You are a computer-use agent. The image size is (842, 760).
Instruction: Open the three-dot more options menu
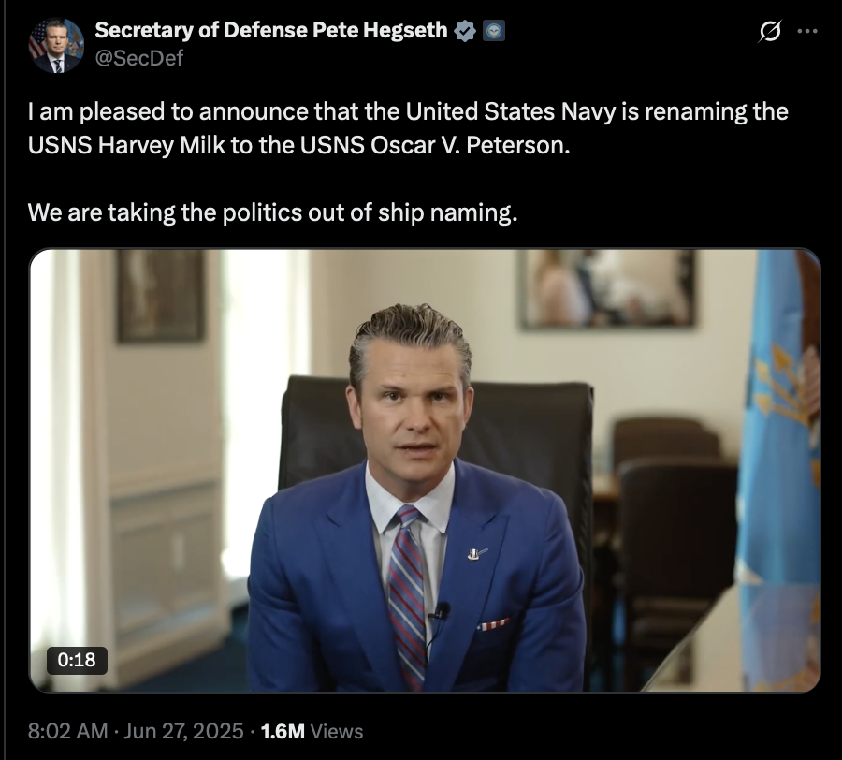coord(807,31)
